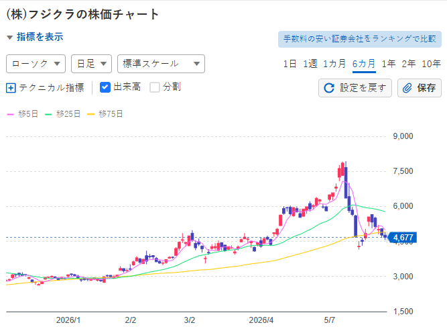The height and width of the screenshot is (327, 447).
Task: Open the 日足 interval dropdown
Action: tap(91, 64)
